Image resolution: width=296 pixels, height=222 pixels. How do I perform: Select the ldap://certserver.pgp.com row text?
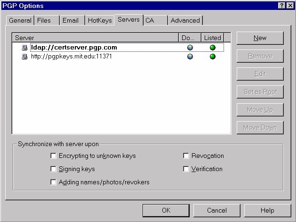tap(74, 48)
